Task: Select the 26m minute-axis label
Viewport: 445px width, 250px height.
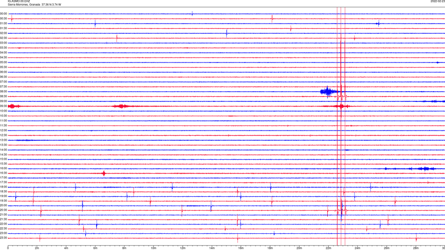Action: [x=387, y=248]
